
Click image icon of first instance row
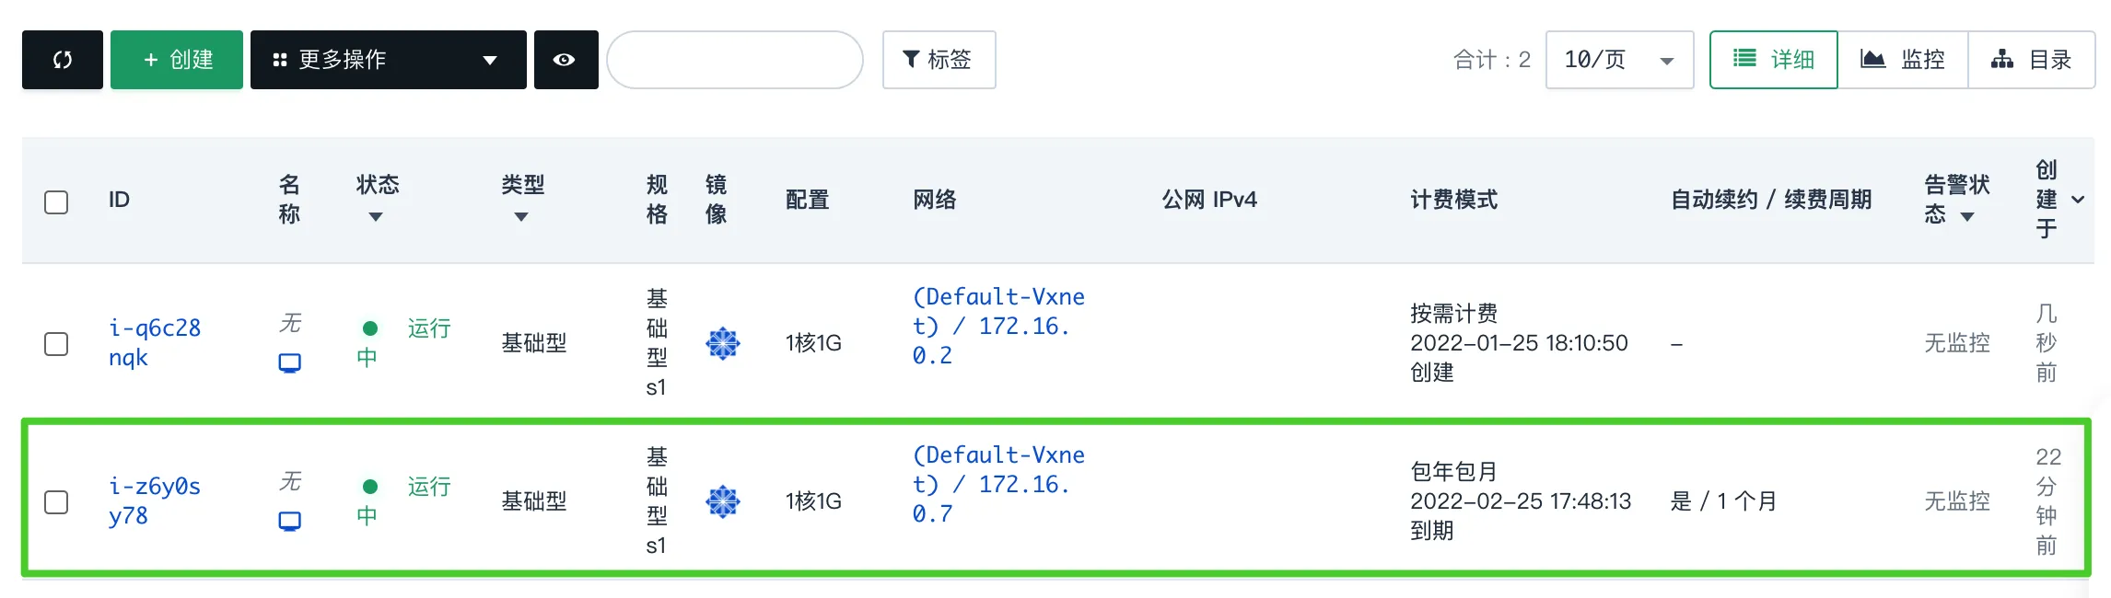[723, 343]
